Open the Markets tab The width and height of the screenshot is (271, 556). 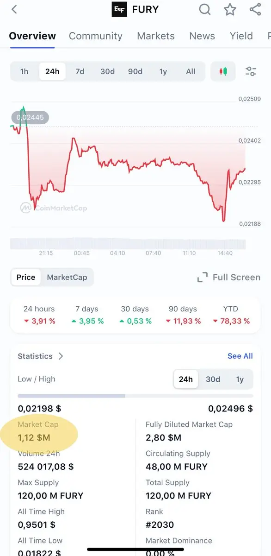(x=156, y=36)
